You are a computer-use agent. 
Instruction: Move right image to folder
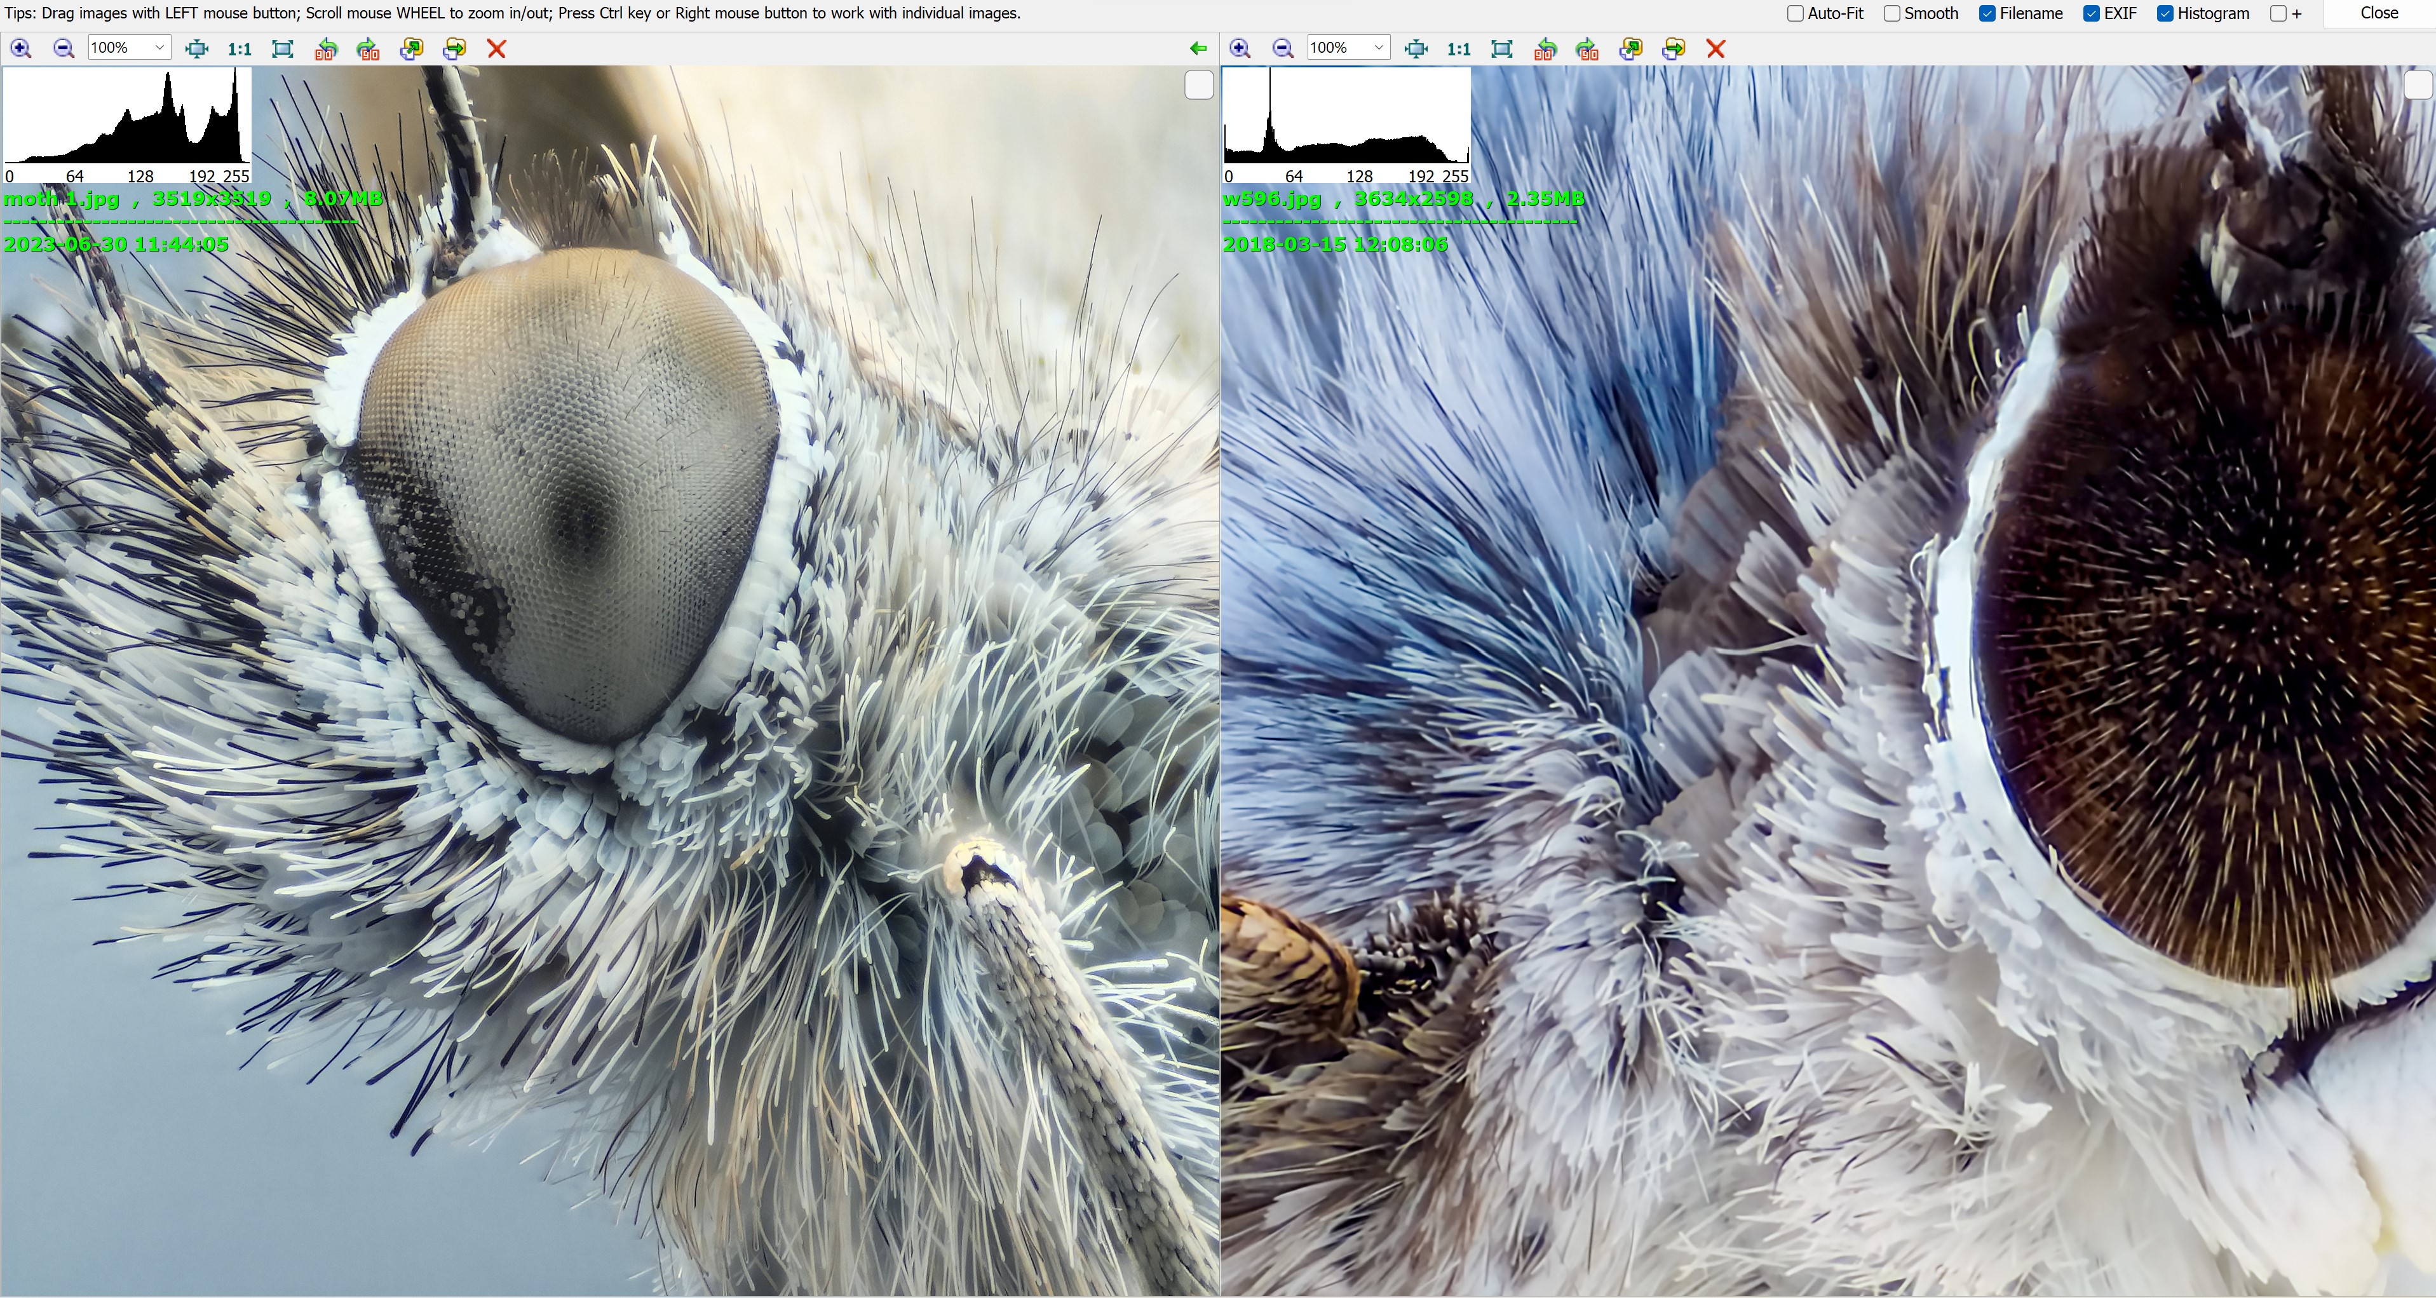pyautogui.click(x=1673, y=48)
